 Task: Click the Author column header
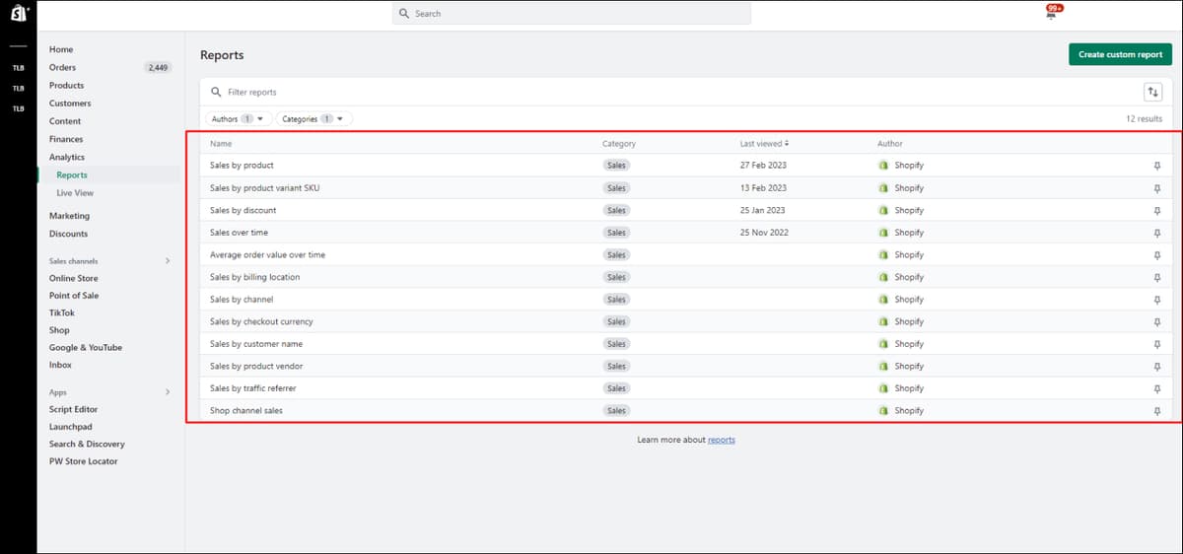tap(890, 144)
